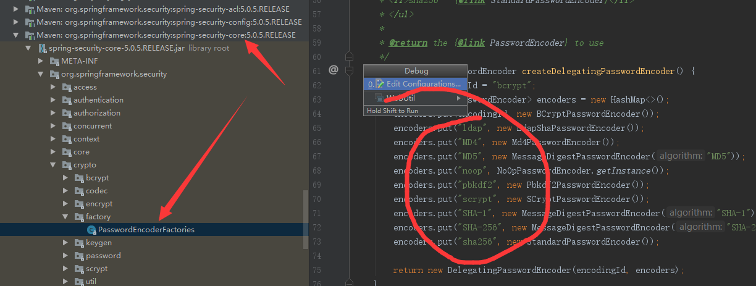Click the encrypt package folder icon

pyautogui.click(x=80, y=204)
